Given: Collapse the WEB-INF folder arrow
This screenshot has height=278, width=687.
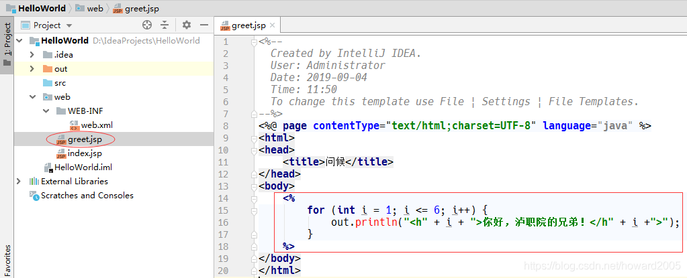Looking at the screenshot, I should [x=46, y=111].
